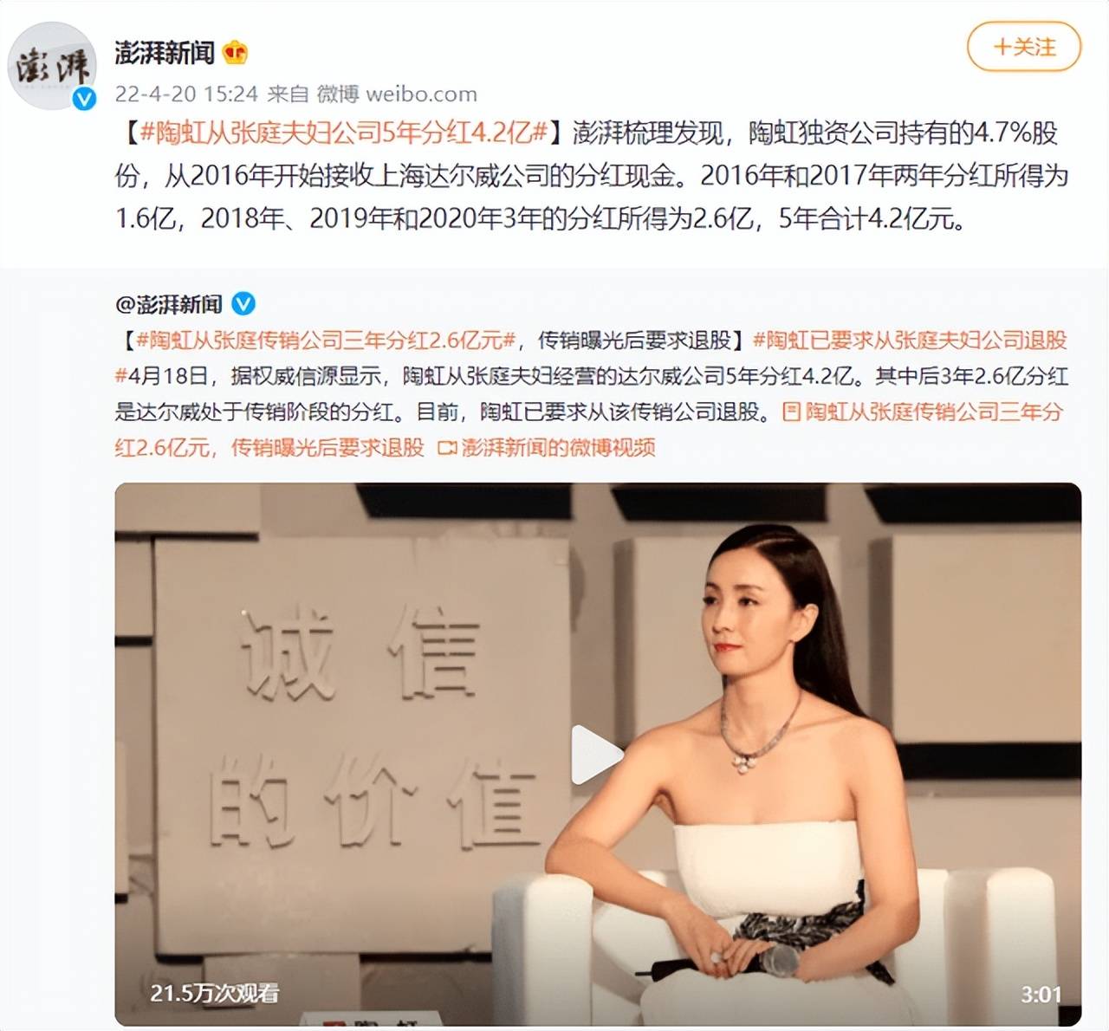This screenshot has height=1031, width=1109.
Task: Click the 21.5万次观看 view count
Action: [214, 993]
